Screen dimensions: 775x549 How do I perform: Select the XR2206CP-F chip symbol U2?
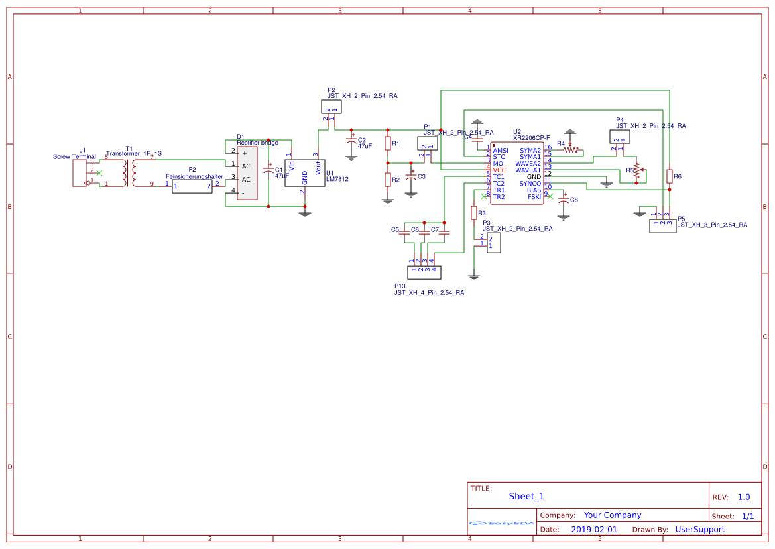tap(516, 174)
